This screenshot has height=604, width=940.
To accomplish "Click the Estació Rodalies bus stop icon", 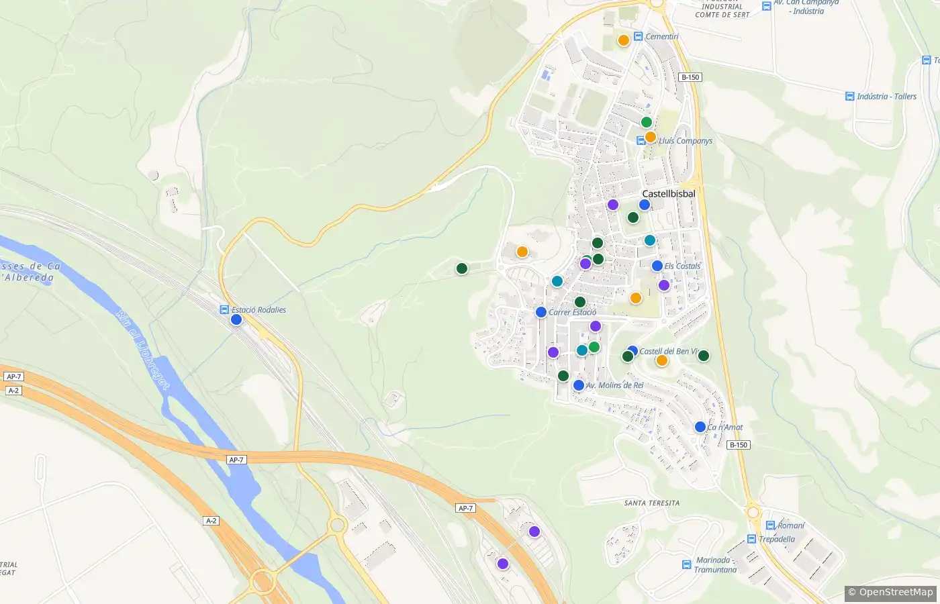I will click(224, 309).
